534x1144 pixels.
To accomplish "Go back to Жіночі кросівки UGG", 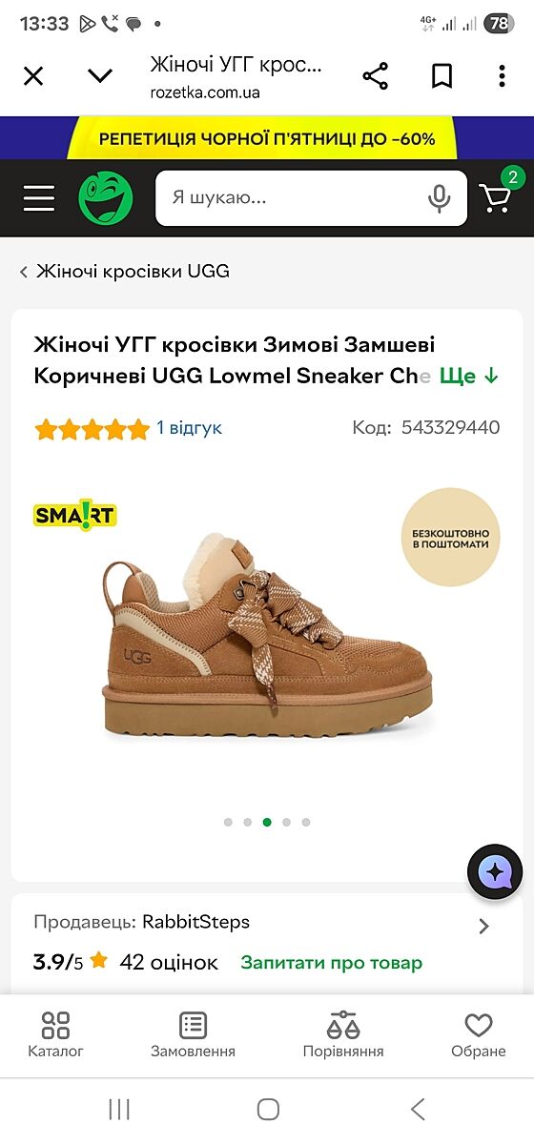I will point(125,272).
